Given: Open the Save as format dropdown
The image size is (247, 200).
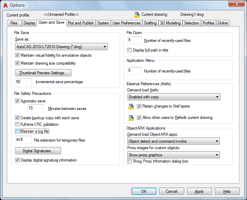Looking at the screenshot, I should click(61, 47).
